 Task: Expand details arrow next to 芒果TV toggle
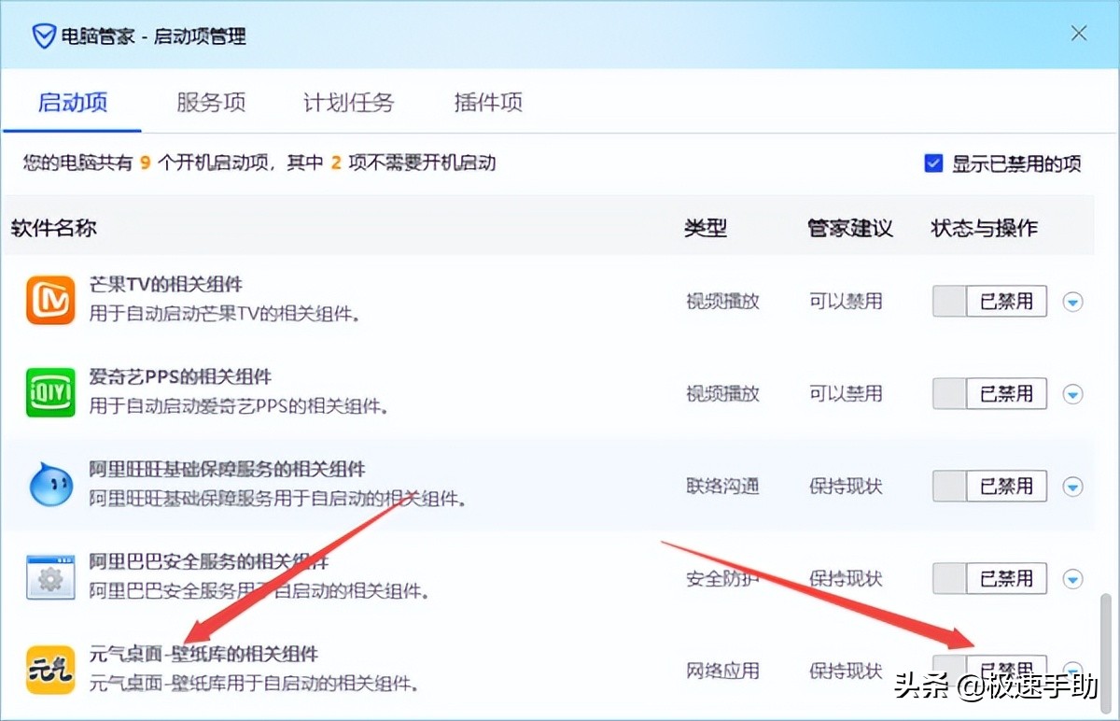click(1071, 301)
